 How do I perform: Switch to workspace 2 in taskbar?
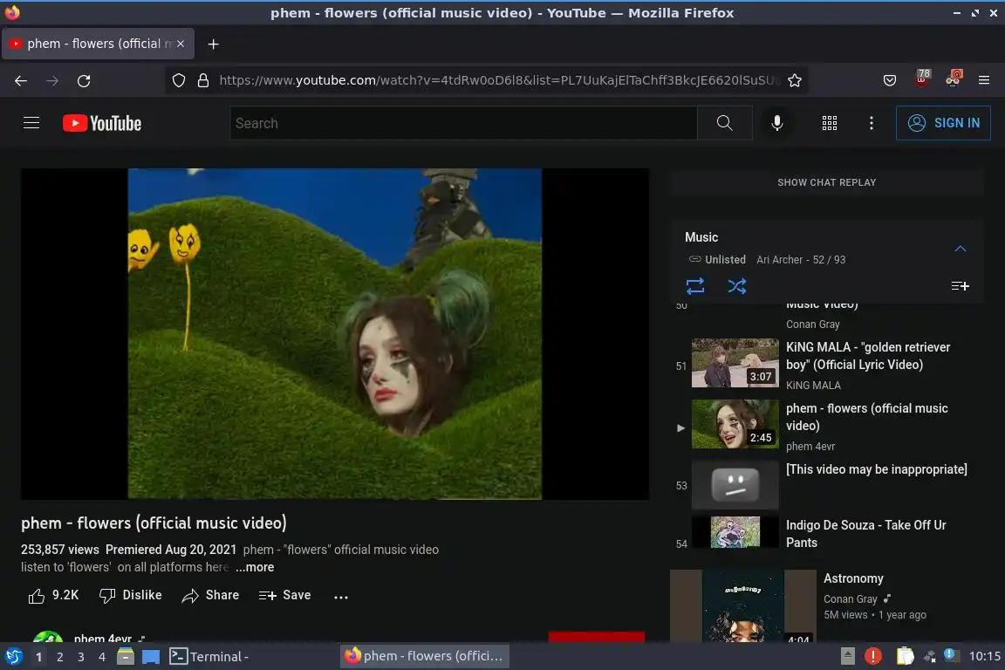(x=59, y=657)
